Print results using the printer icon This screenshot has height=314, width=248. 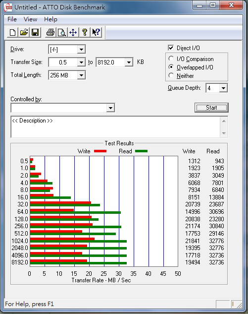point(50,32)
